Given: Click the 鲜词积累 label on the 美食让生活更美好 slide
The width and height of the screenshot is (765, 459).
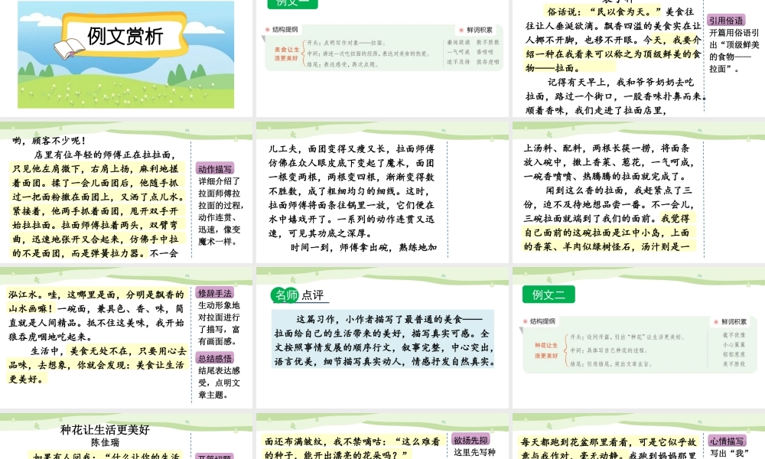Looking at the screenshot, I should pos(479,30).
